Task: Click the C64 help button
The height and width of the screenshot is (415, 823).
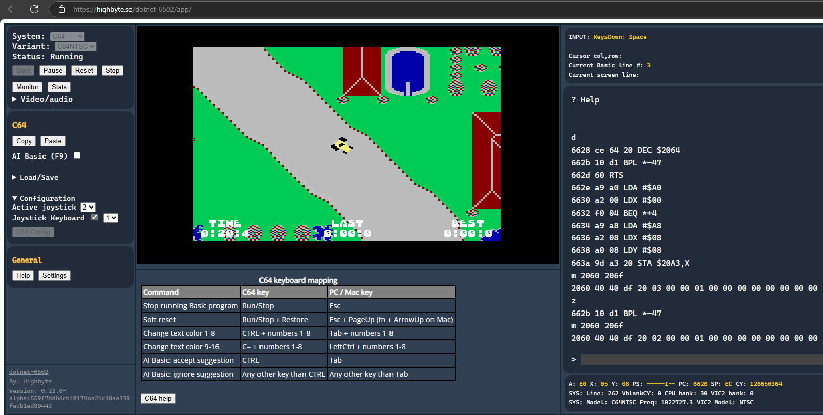Action: tap(158, 399)
